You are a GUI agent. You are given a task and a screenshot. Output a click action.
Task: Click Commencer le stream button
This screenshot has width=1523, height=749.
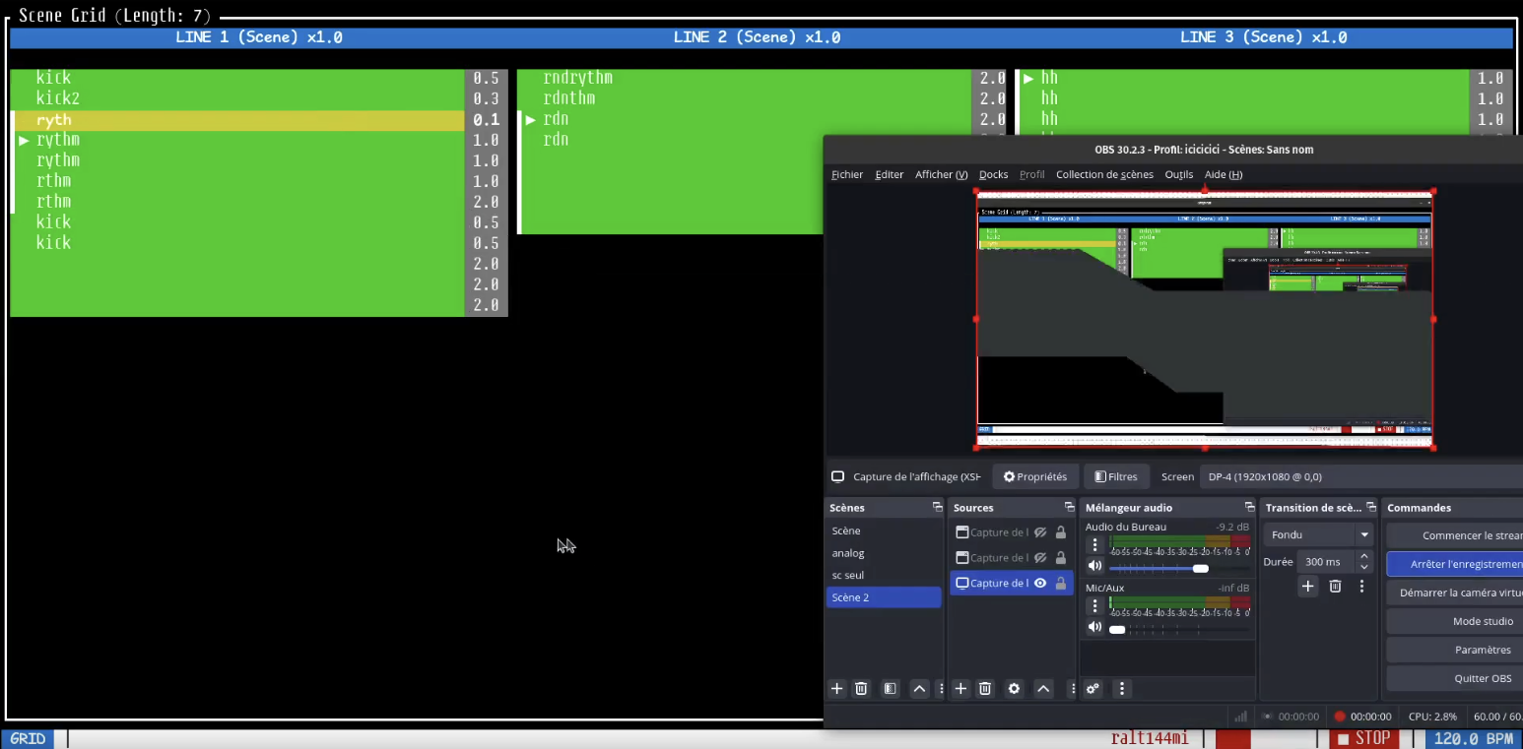pyautogui.click(x=1454, y=535)
